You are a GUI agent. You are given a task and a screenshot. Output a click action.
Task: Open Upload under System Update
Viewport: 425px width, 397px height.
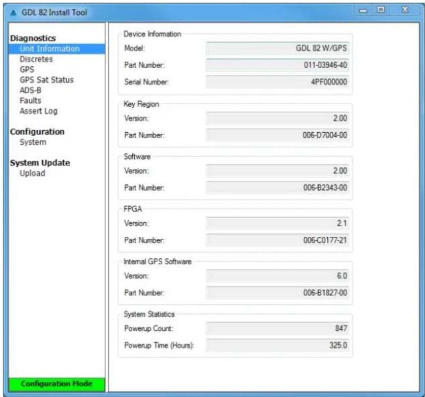pos(32,173)
